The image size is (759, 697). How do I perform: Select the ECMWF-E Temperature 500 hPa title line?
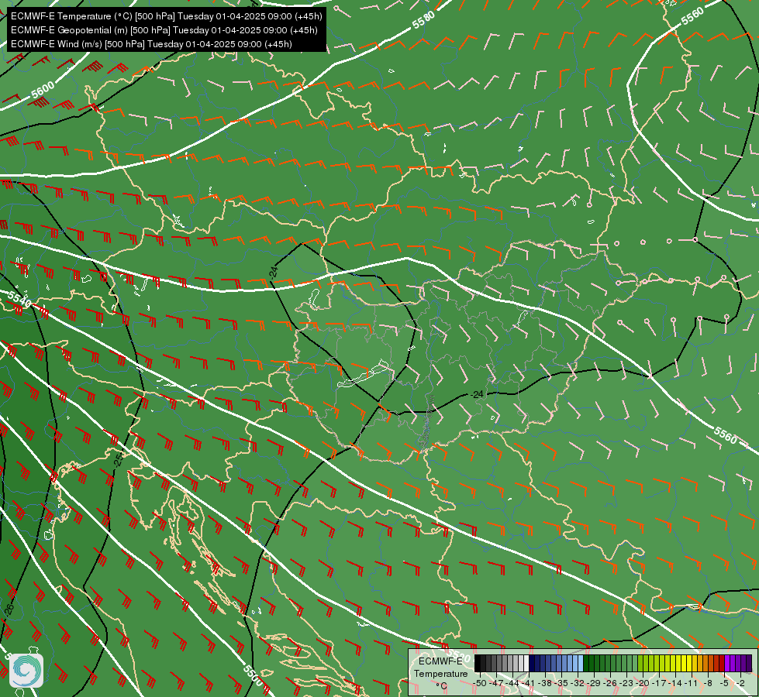pyautogui.click(x=166, y=16)
